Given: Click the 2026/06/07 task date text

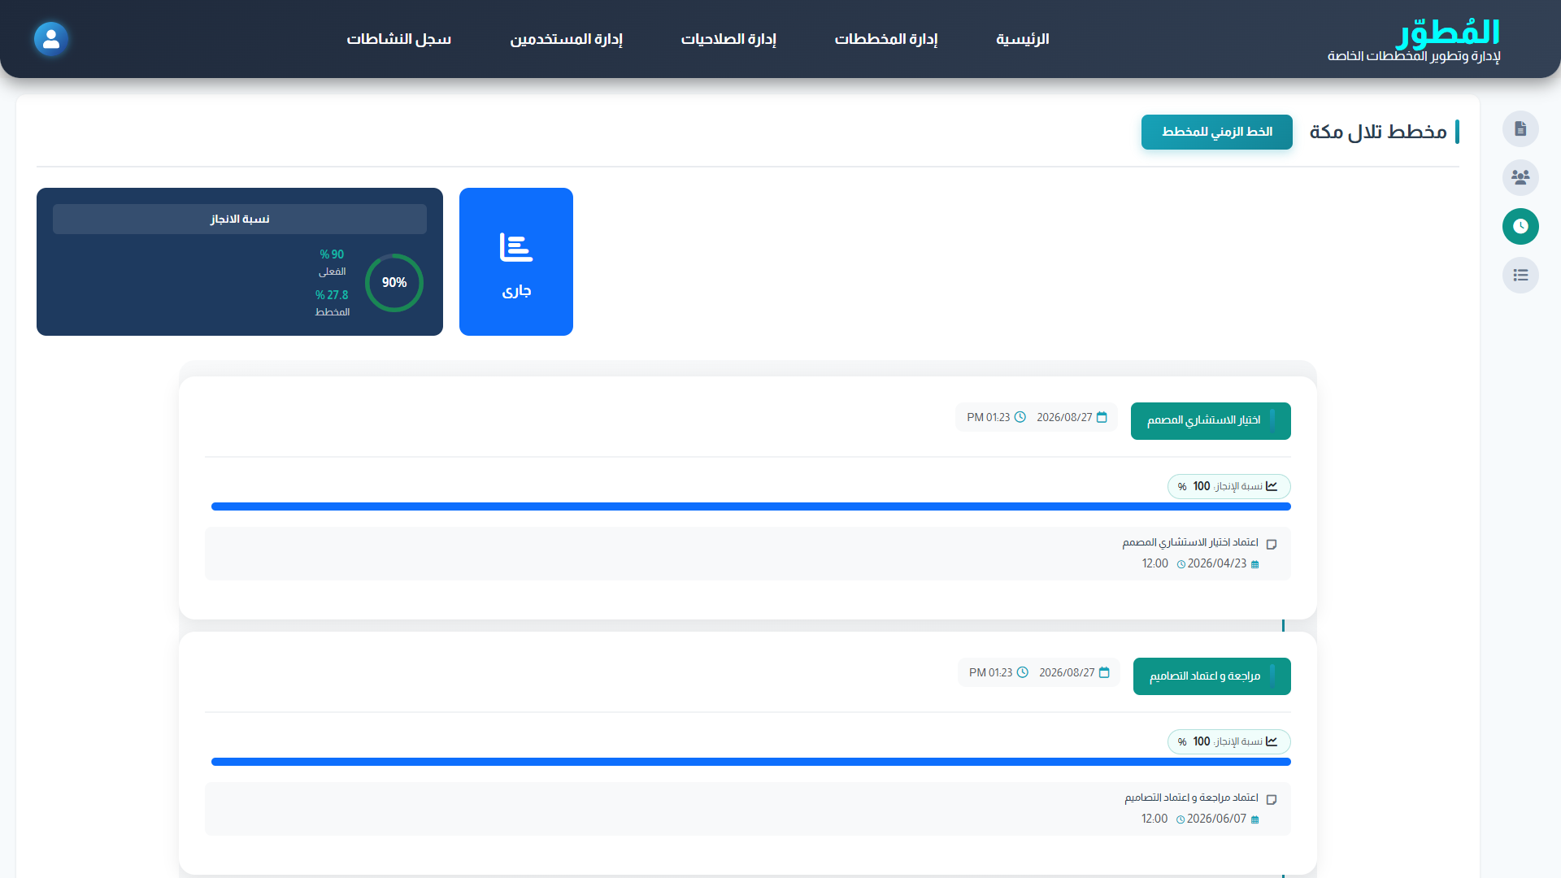Looking at the screenshot, I should click(1217, 819).
